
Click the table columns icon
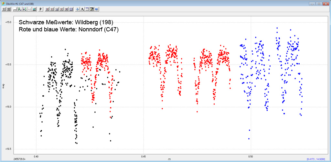click(x=87, y=9)
